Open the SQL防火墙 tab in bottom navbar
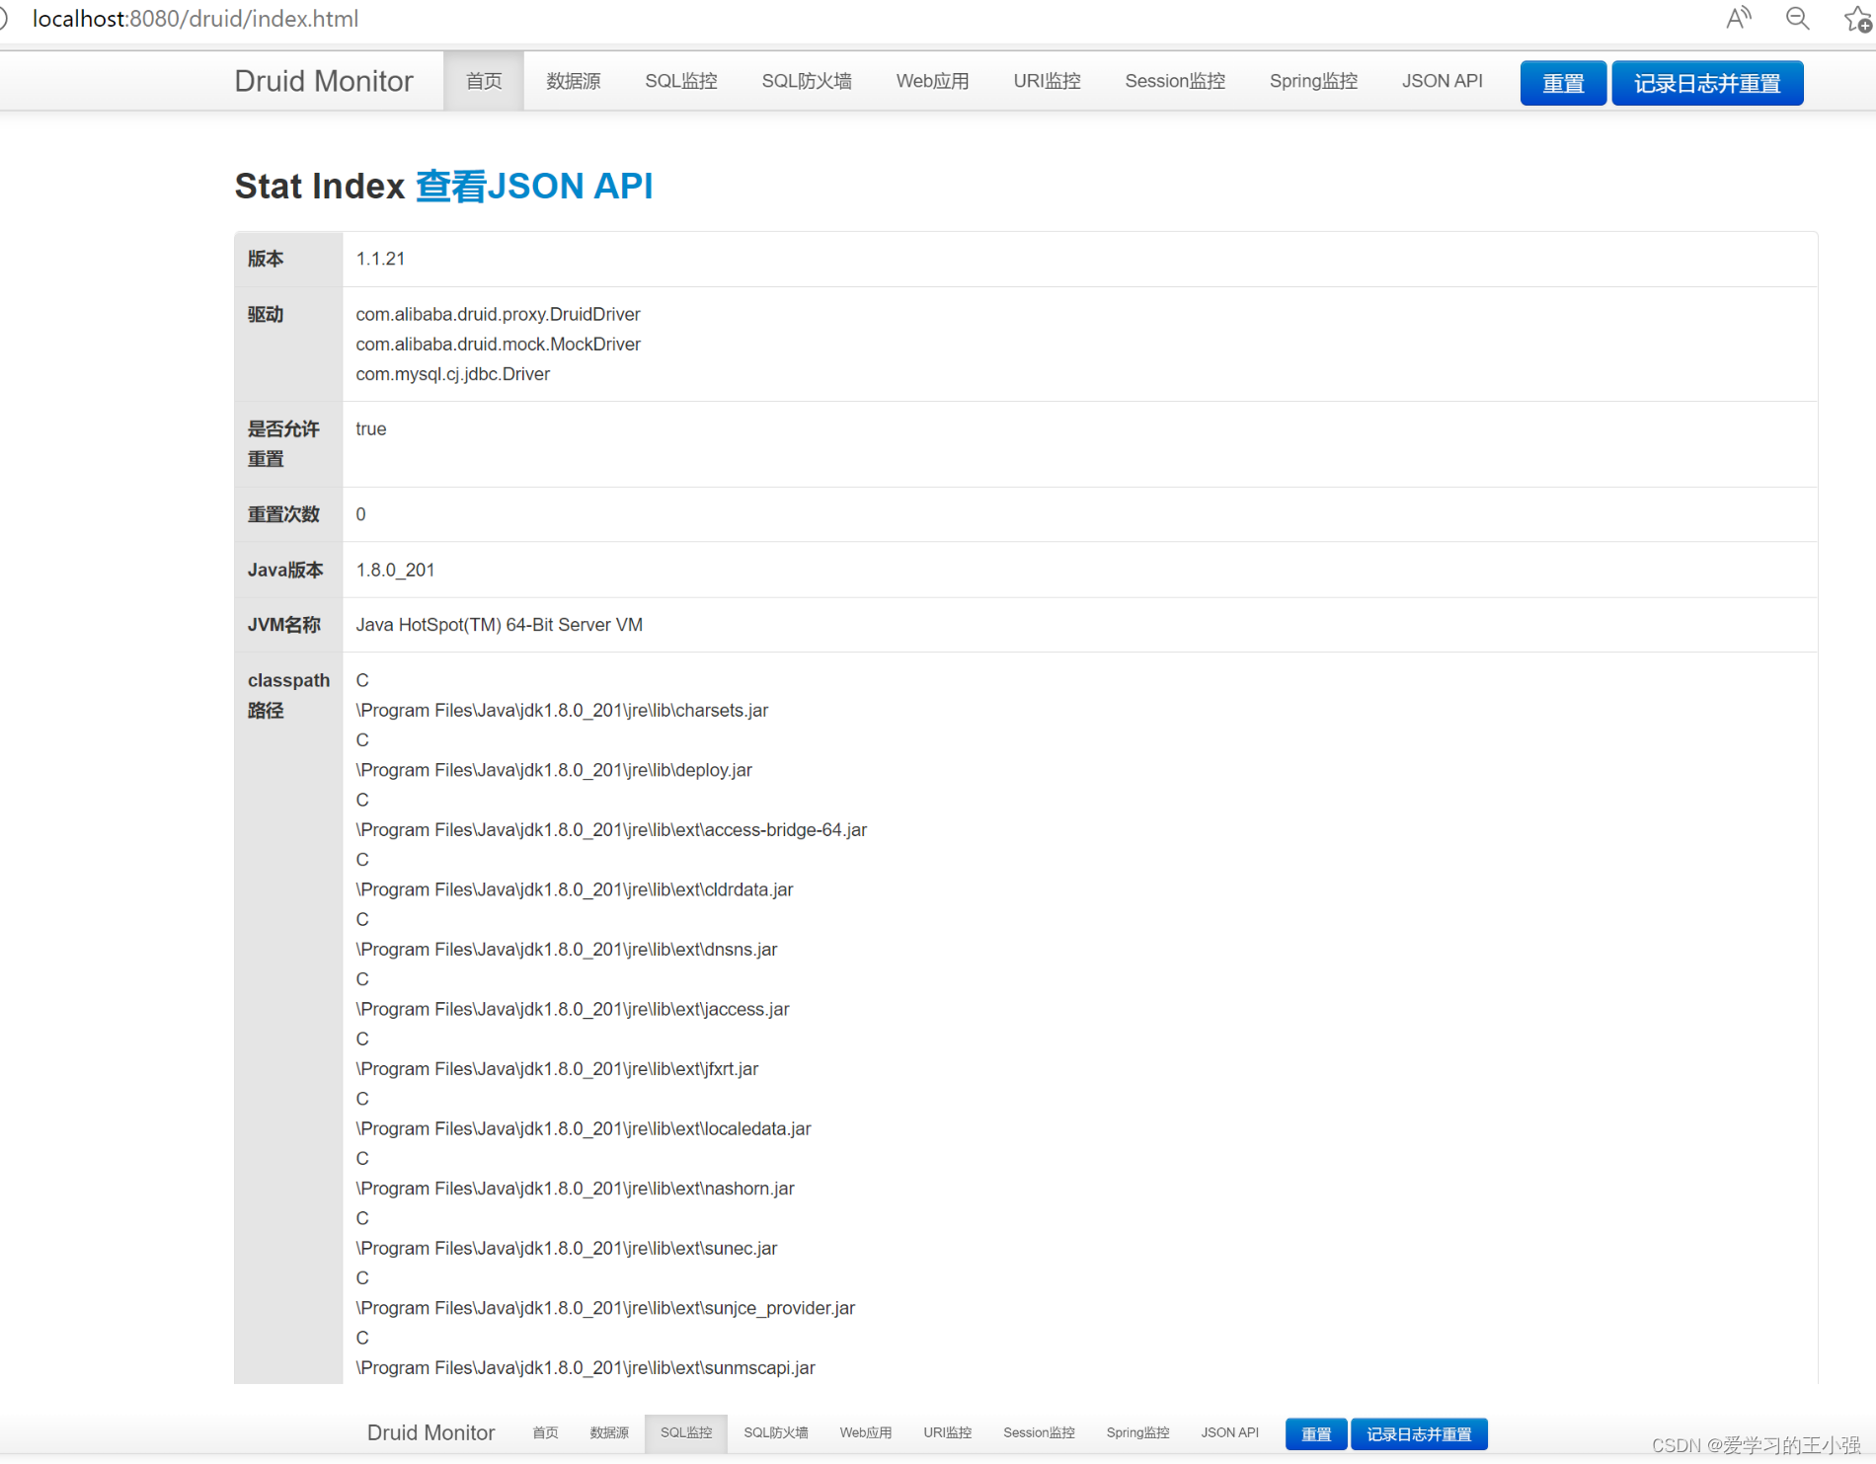 [776, 1432]
